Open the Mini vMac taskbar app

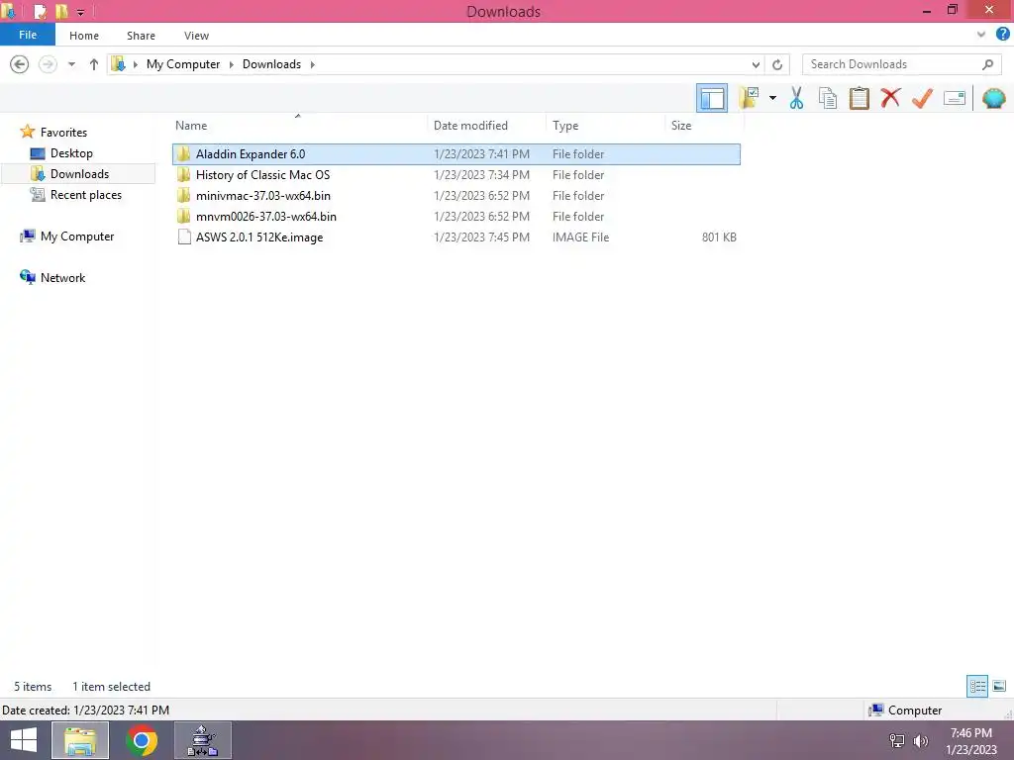202,740
